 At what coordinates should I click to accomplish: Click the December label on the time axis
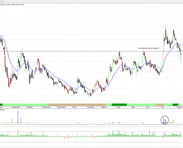62,107
